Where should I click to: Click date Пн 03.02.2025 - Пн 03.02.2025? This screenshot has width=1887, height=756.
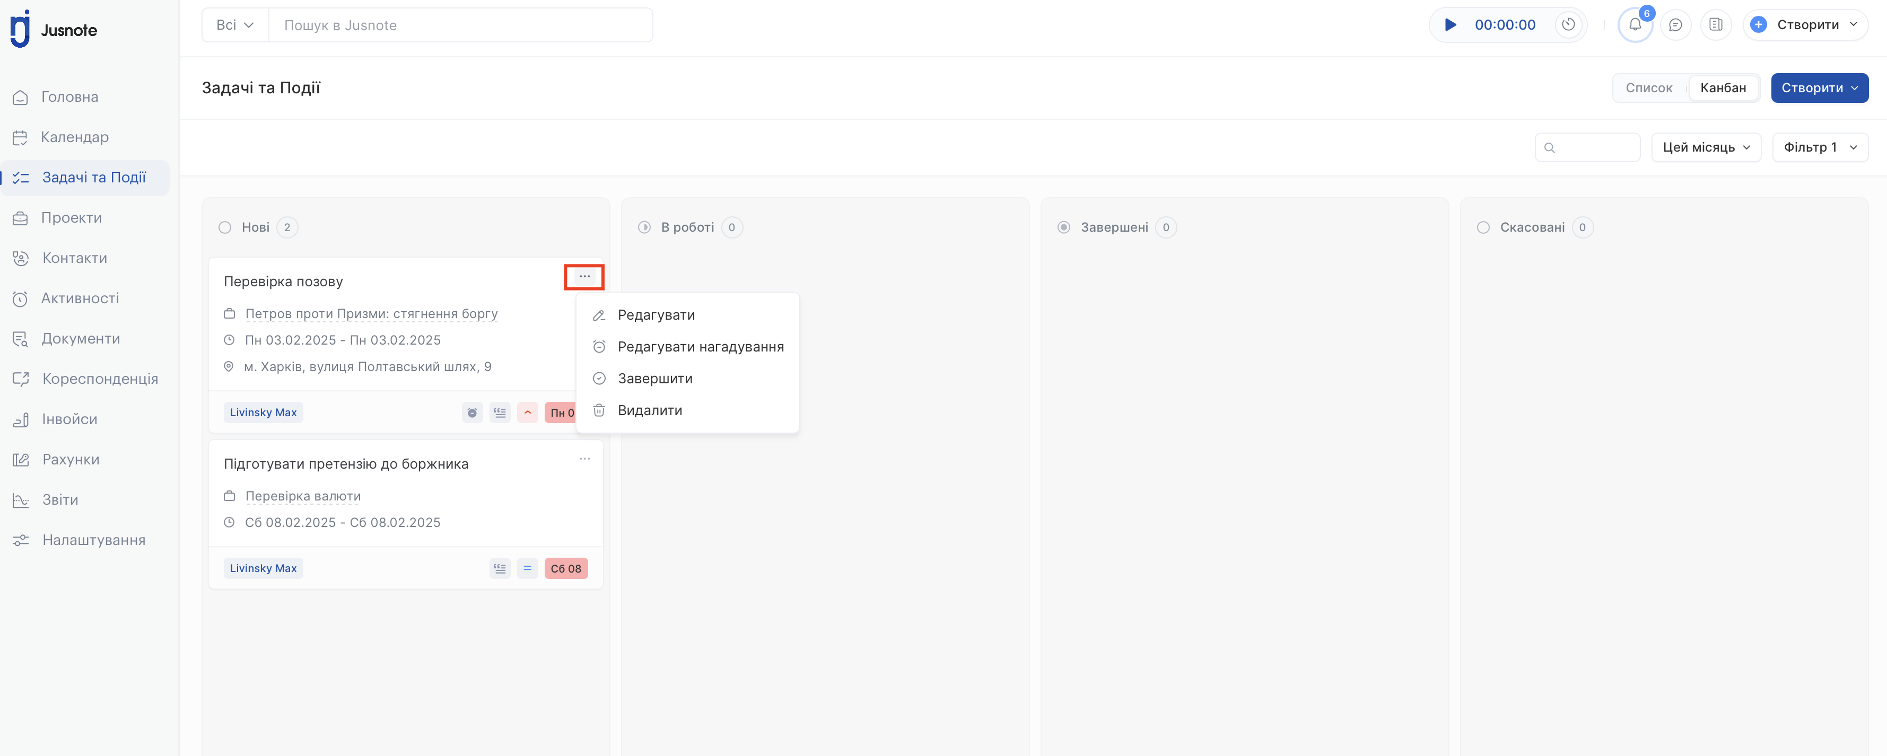pyautogui.click(x=343, y=340)
